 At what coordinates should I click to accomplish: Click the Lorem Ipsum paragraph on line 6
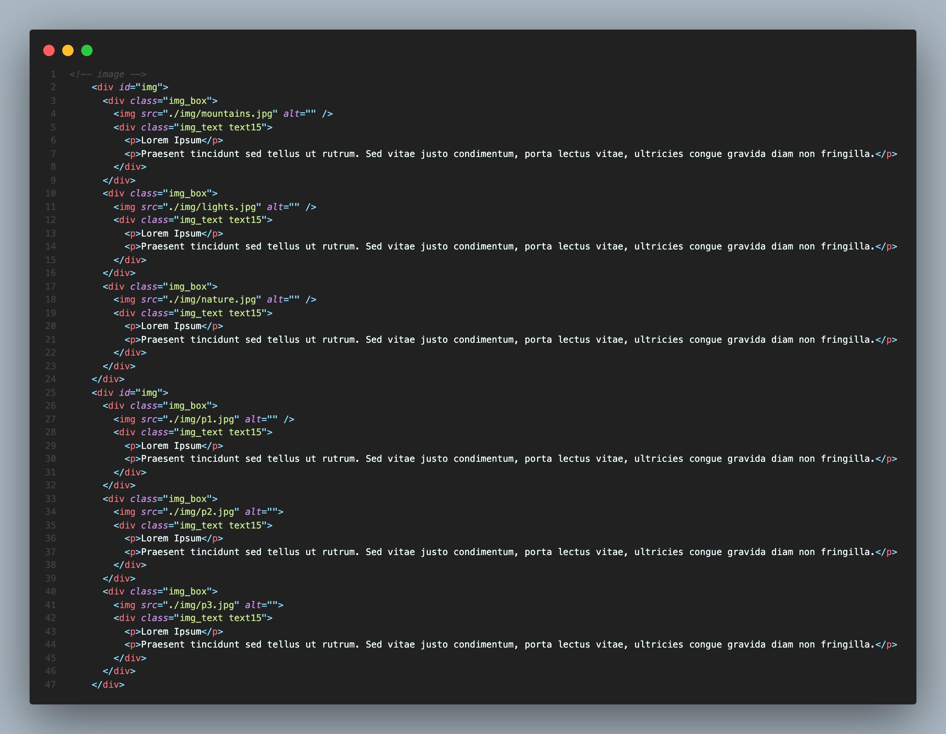click(174, 140)
